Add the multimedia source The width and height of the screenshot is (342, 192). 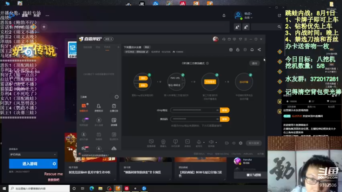pyautogui.click(x=187, y=143)
